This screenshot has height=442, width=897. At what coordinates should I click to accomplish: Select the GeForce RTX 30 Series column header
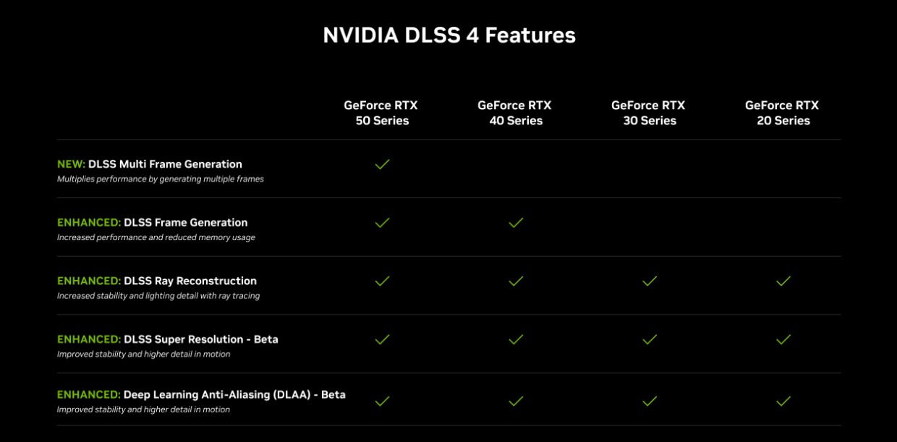click(x=648, y=113)
